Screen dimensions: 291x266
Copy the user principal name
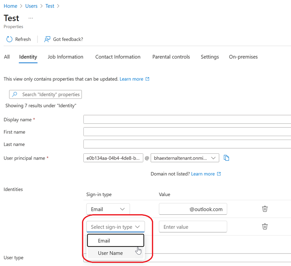click(226, 158)
